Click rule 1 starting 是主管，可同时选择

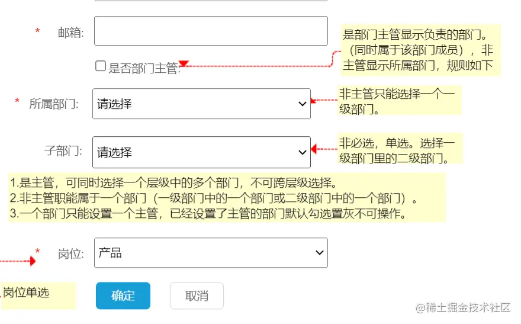(173, 182)
